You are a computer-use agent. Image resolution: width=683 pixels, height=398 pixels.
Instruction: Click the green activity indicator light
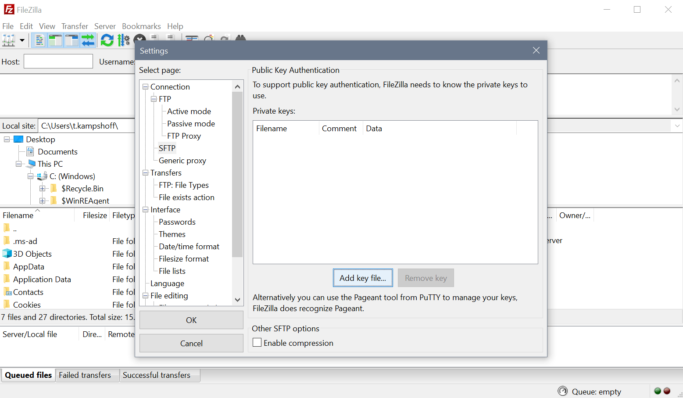tap(658, 391)
